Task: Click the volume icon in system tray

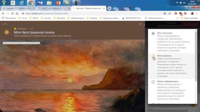Action: (184, 3)
